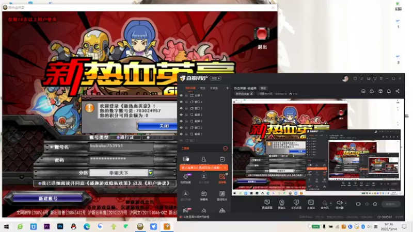Image resolution: width=413 pixels, height=232 pixels.
Task: Switch to the active orange scene tab
Action: click(190, 88)
